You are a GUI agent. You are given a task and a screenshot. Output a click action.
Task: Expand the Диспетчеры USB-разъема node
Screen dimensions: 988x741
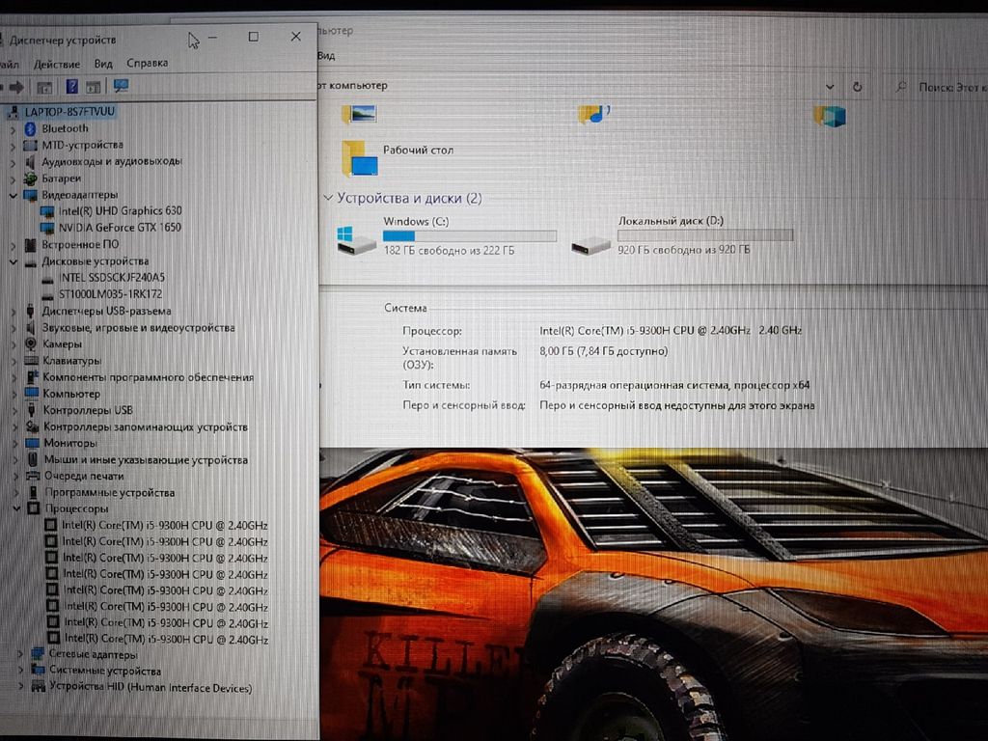click(x=14, y=312)
